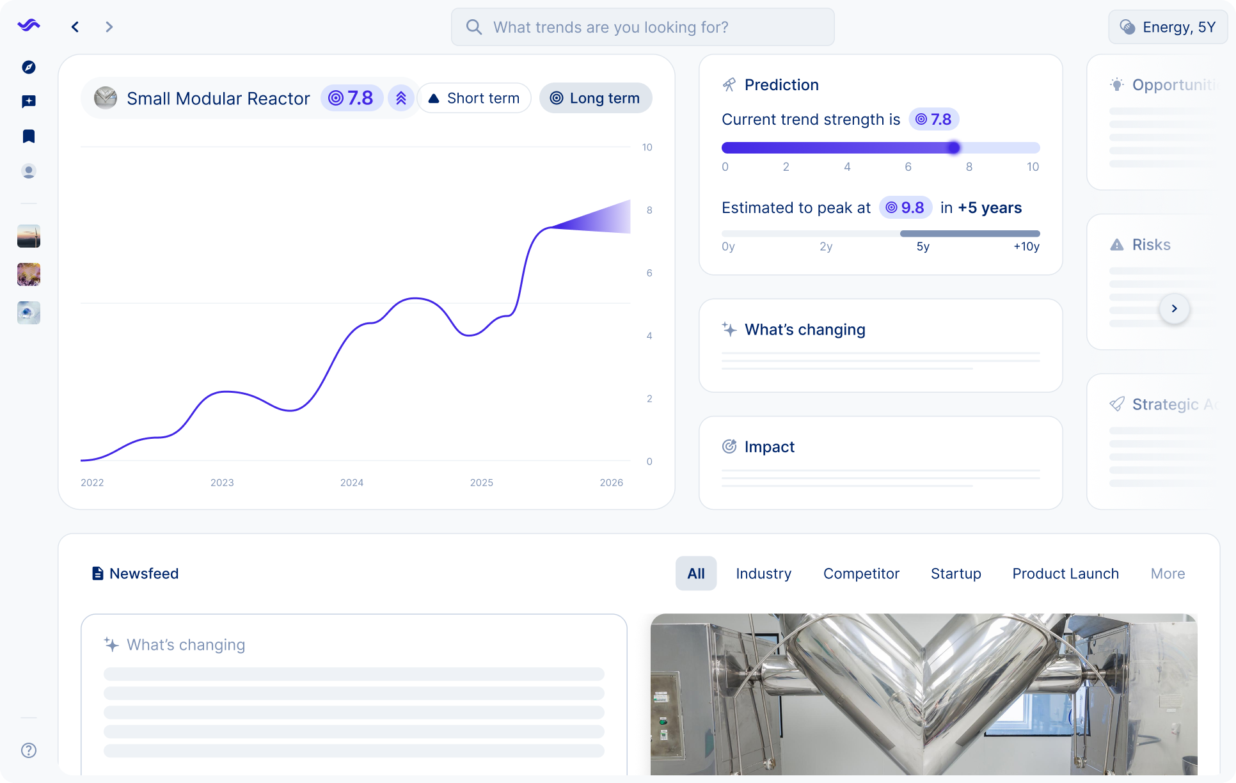Click the trend search input field
The height and width of the screenshot is (783, 1236).
click(x=643, y=27)
